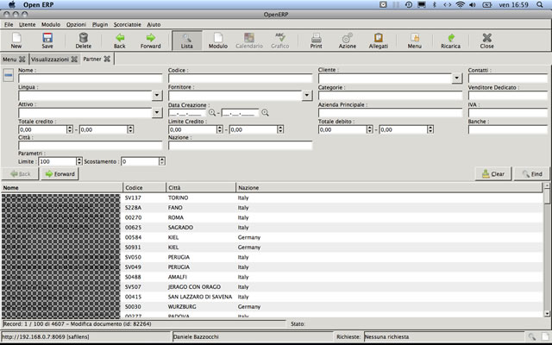Open the Utente menu
The width and height of the screenshot is (552, 345).
tap(27, 25)
